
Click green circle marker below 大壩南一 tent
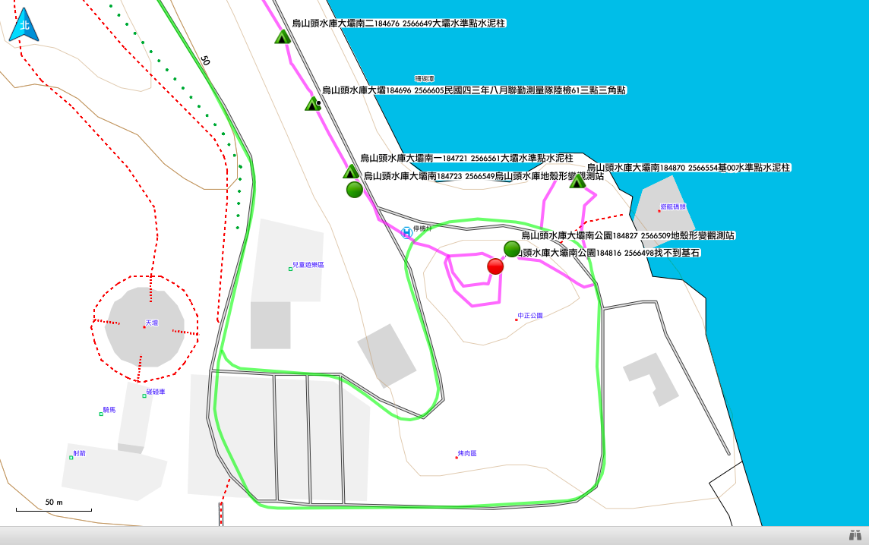click(x=354, y=190)
